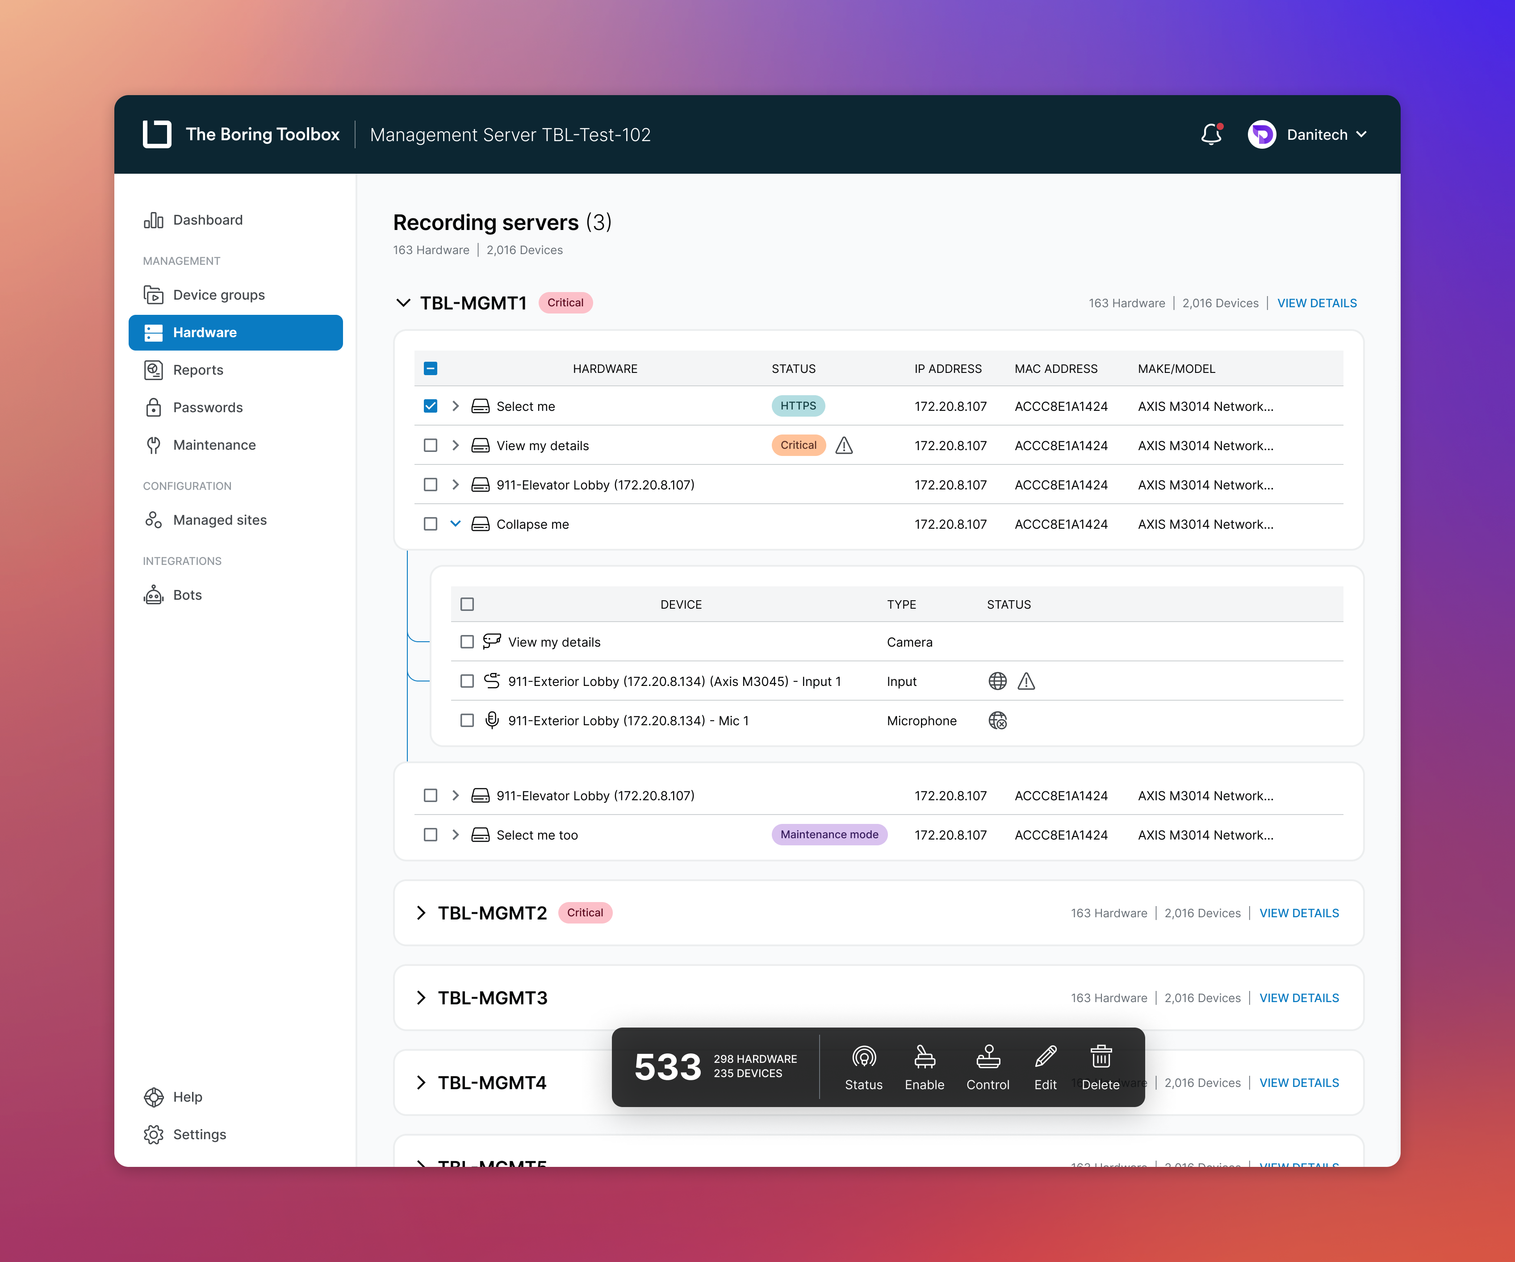Screen dimensions: 1515x1262
Task: Collapse the 'Collapse me' row chevron
Action: pos(455,524)
